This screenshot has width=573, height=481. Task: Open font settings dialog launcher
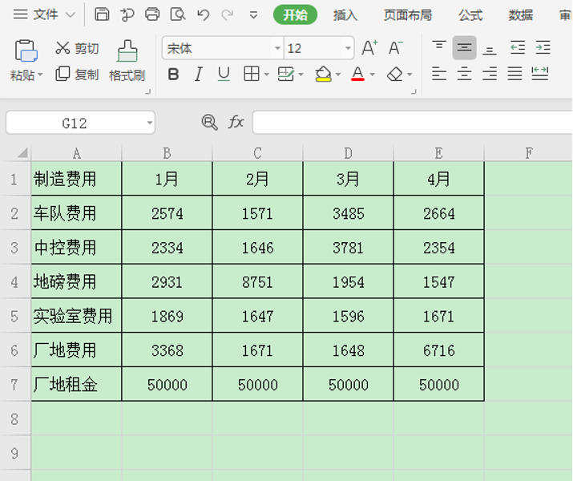(x=414, y=91)
